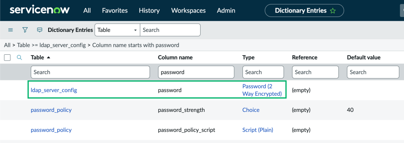Open the Password (2 Way Encrypted) type link
The image size is (404, 143).
(262, 90)
